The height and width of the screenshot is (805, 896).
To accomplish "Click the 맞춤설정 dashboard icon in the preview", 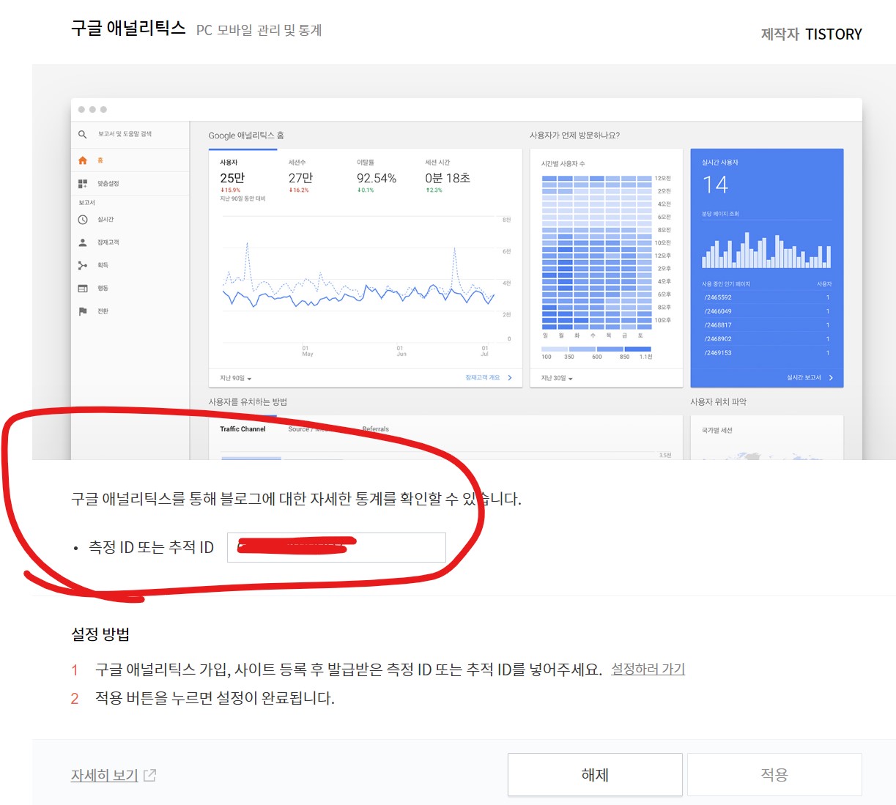I will (83, 184).
